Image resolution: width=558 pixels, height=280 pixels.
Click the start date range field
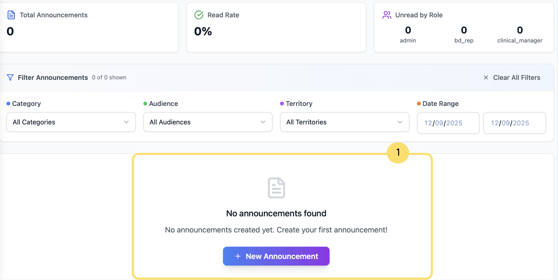(x=448, y=123)
